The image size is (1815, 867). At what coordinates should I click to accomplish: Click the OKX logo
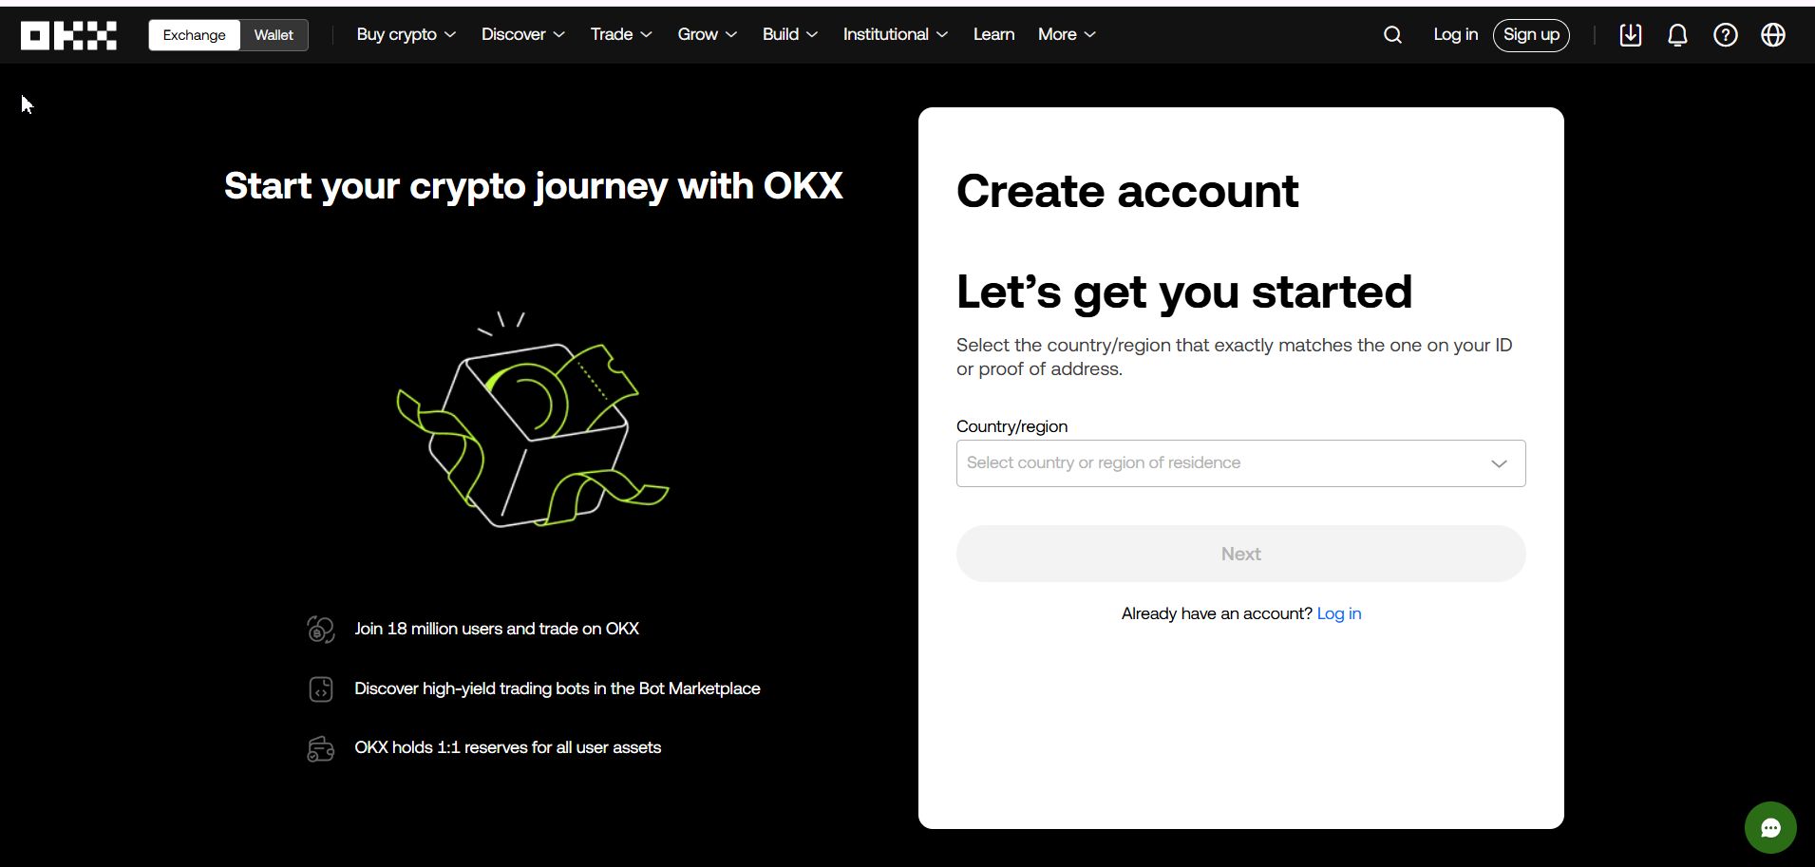(68, 35)
